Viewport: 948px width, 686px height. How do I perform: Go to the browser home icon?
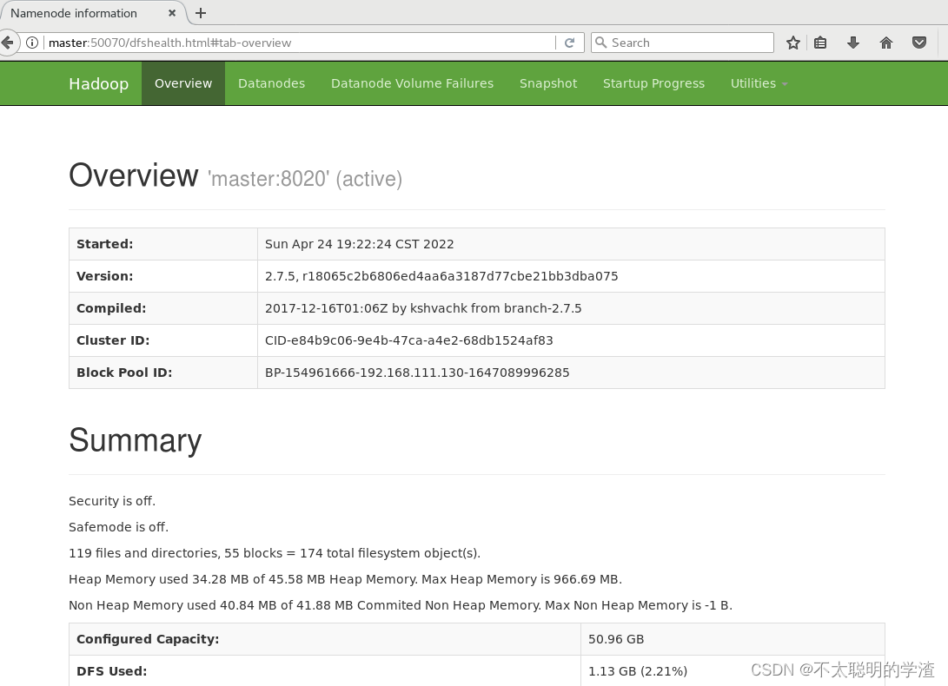[x=886, y=43]
